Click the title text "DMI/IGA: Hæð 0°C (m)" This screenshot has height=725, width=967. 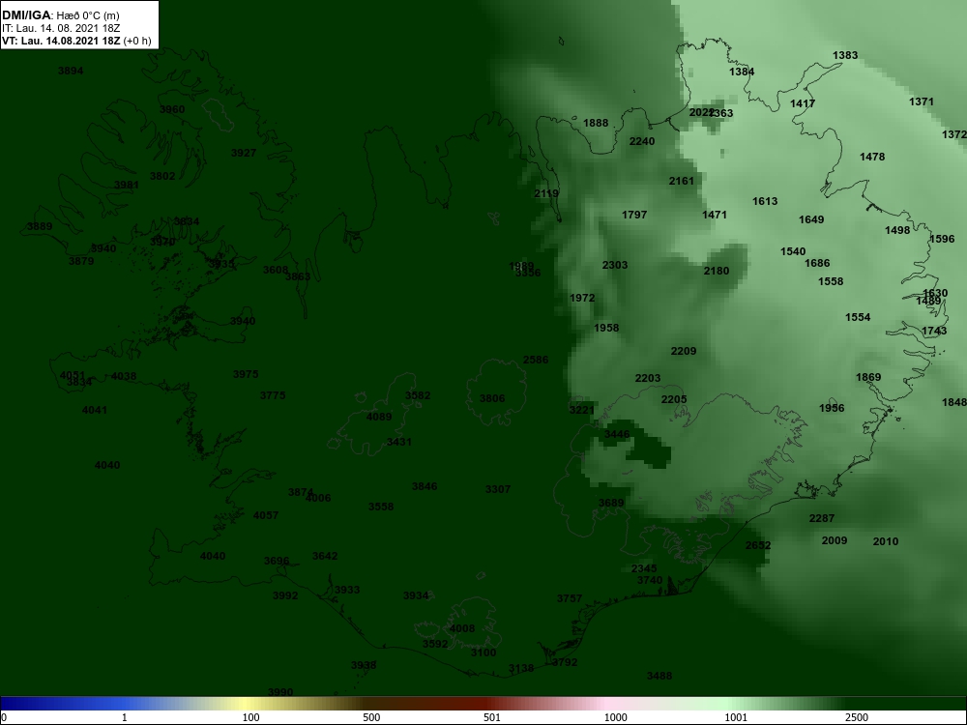[60, 15]
